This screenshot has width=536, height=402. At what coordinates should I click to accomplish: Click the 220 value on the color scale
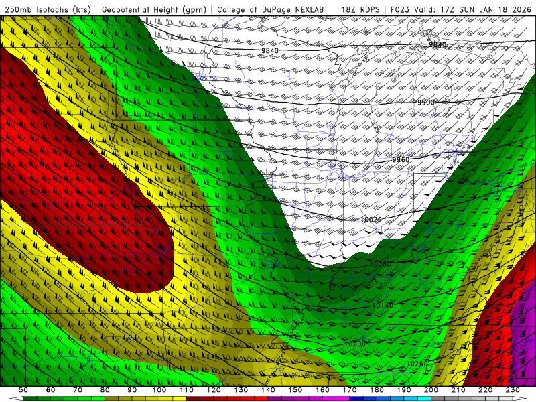pos(486,390)
